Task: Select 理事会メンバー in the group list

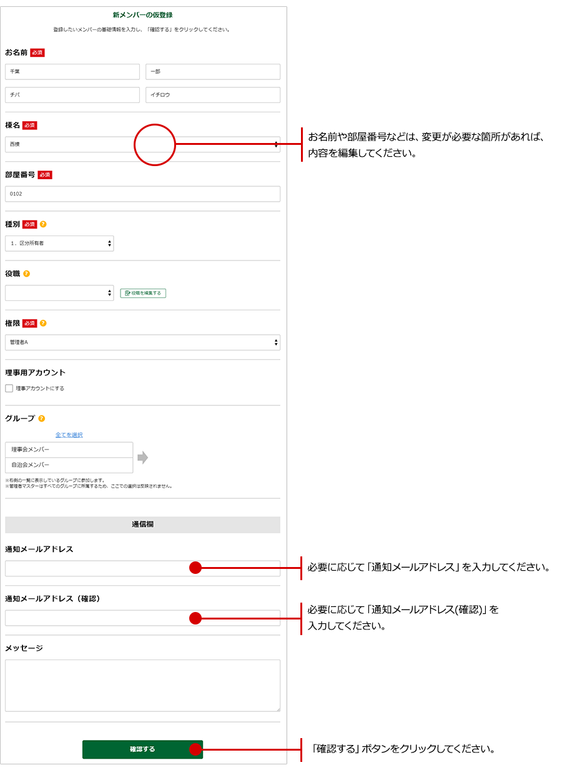Action: pyautogui.click(x=69, y=450)
